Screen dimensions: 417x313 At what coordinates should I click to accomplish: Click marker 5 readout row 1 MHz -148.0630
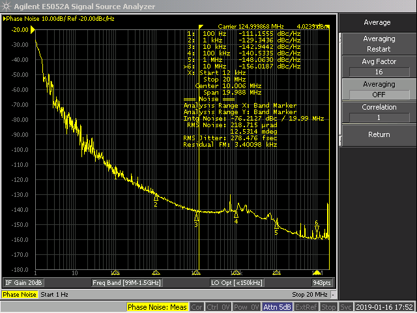point(244,60)
